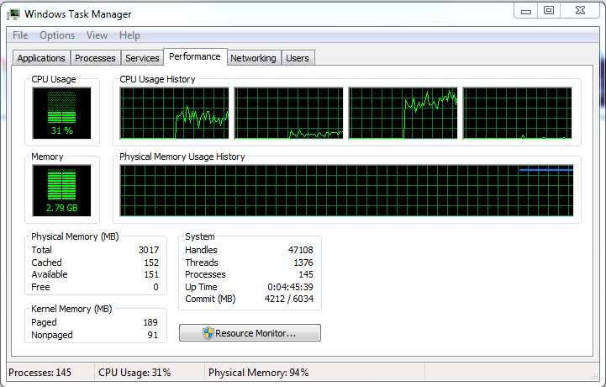606x387 pixels.
Task: Click the 'Handles' label
Action: (201, 250)
